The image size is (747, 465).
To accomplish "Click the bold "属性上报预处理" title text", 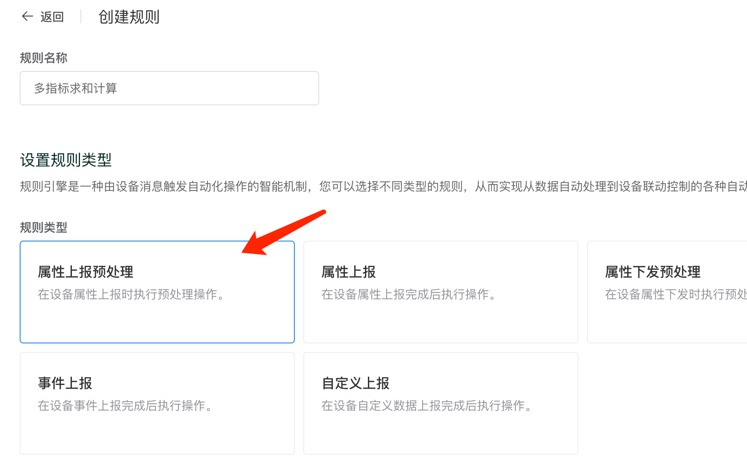I will (x=86, y=272).
